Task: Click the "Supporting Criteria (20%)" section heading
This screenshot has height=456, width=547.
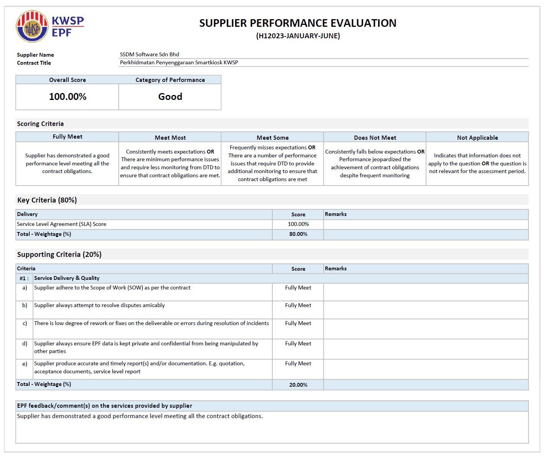Action: [59, 254]
